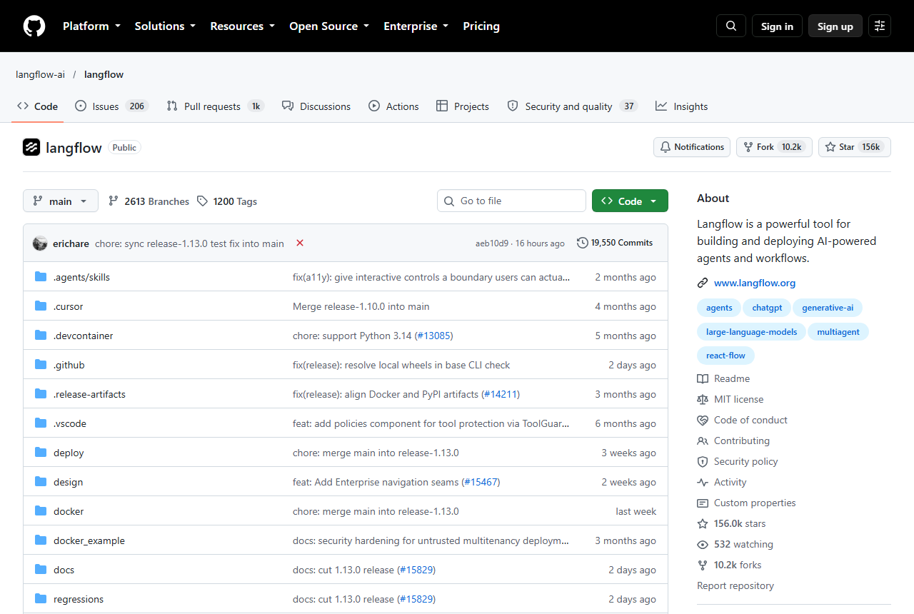Image resolution: width=914 pixels, height=614 pixels.
Task: Fork the langflow repository
Action: click(x=774, y=147)
